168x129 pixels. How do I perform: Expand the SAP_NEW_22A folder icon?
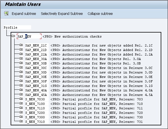(21, 54)
